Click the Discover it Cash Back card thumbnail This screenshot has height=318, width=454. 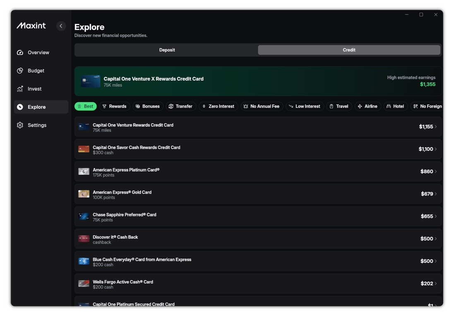pyautogui.click(x=84, y=238)
